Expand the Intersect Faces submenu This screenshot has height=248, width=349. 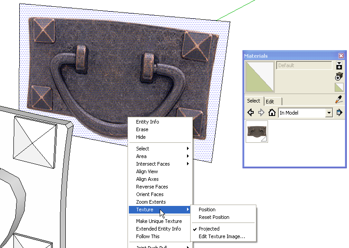(160, 164)
